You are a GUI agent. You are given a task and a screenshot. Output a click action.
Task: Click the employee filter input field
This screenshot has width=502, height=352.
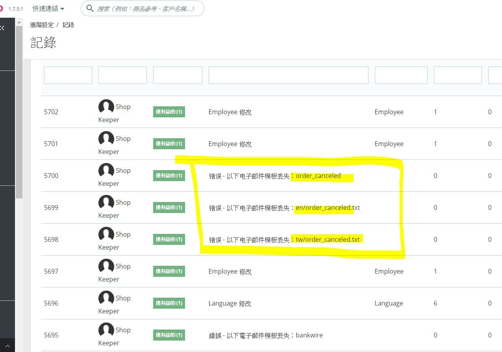point(122,75)
